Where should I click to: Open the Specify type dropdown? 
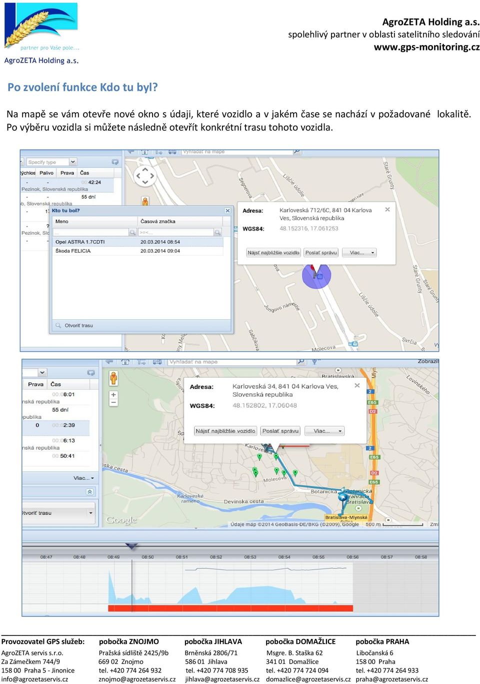(x=73, y=162)
